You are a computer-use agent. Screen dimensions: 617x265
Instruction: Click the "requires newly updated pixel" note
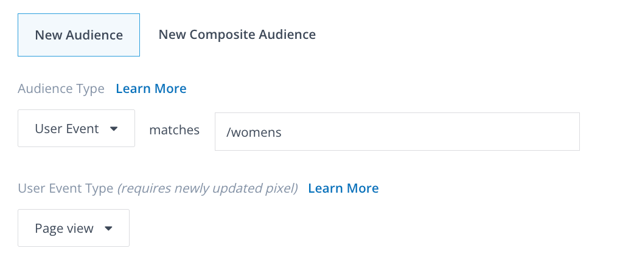[x=207, y=188]
